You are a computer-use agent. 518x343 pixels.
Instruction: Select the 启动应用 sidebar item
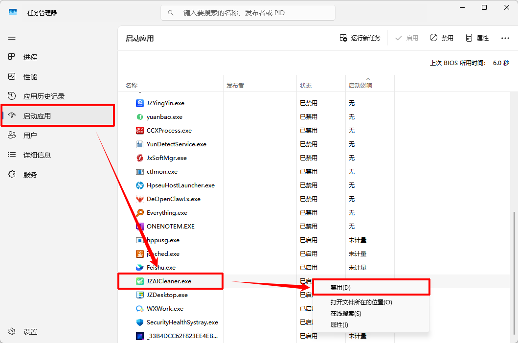pyautogui.click(x=58, y=115)
